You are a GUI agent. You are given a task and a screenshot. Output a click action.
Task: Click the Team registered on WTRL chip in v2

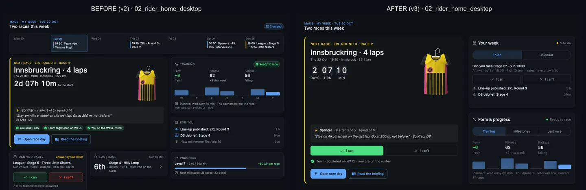pyautogui.click(x=63, y=128)
